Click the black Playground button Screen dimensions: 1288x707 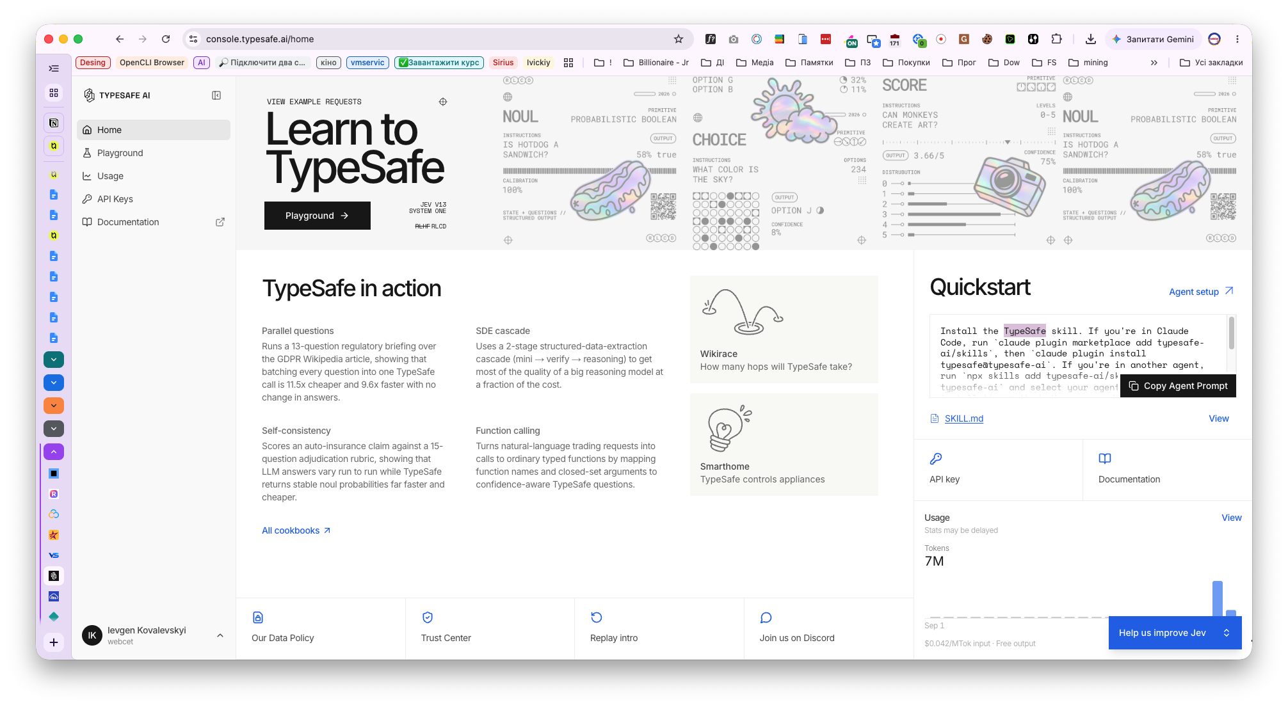[x=317, y=216]
